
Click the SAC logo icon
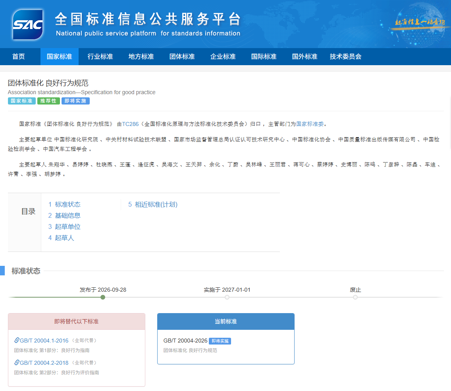28,25
